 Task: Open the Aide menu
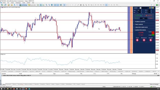click(33, 3)
